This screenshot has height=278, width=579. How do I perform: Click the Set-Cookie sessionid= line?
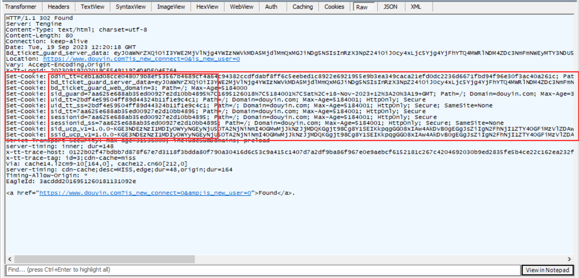coord(222,117)
